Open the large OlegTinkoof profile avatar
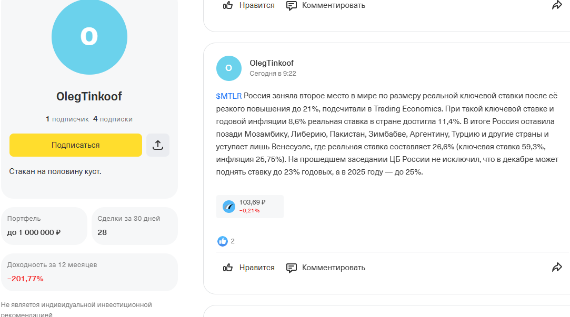This screenshot has width=570, height=317. [89, 37]
